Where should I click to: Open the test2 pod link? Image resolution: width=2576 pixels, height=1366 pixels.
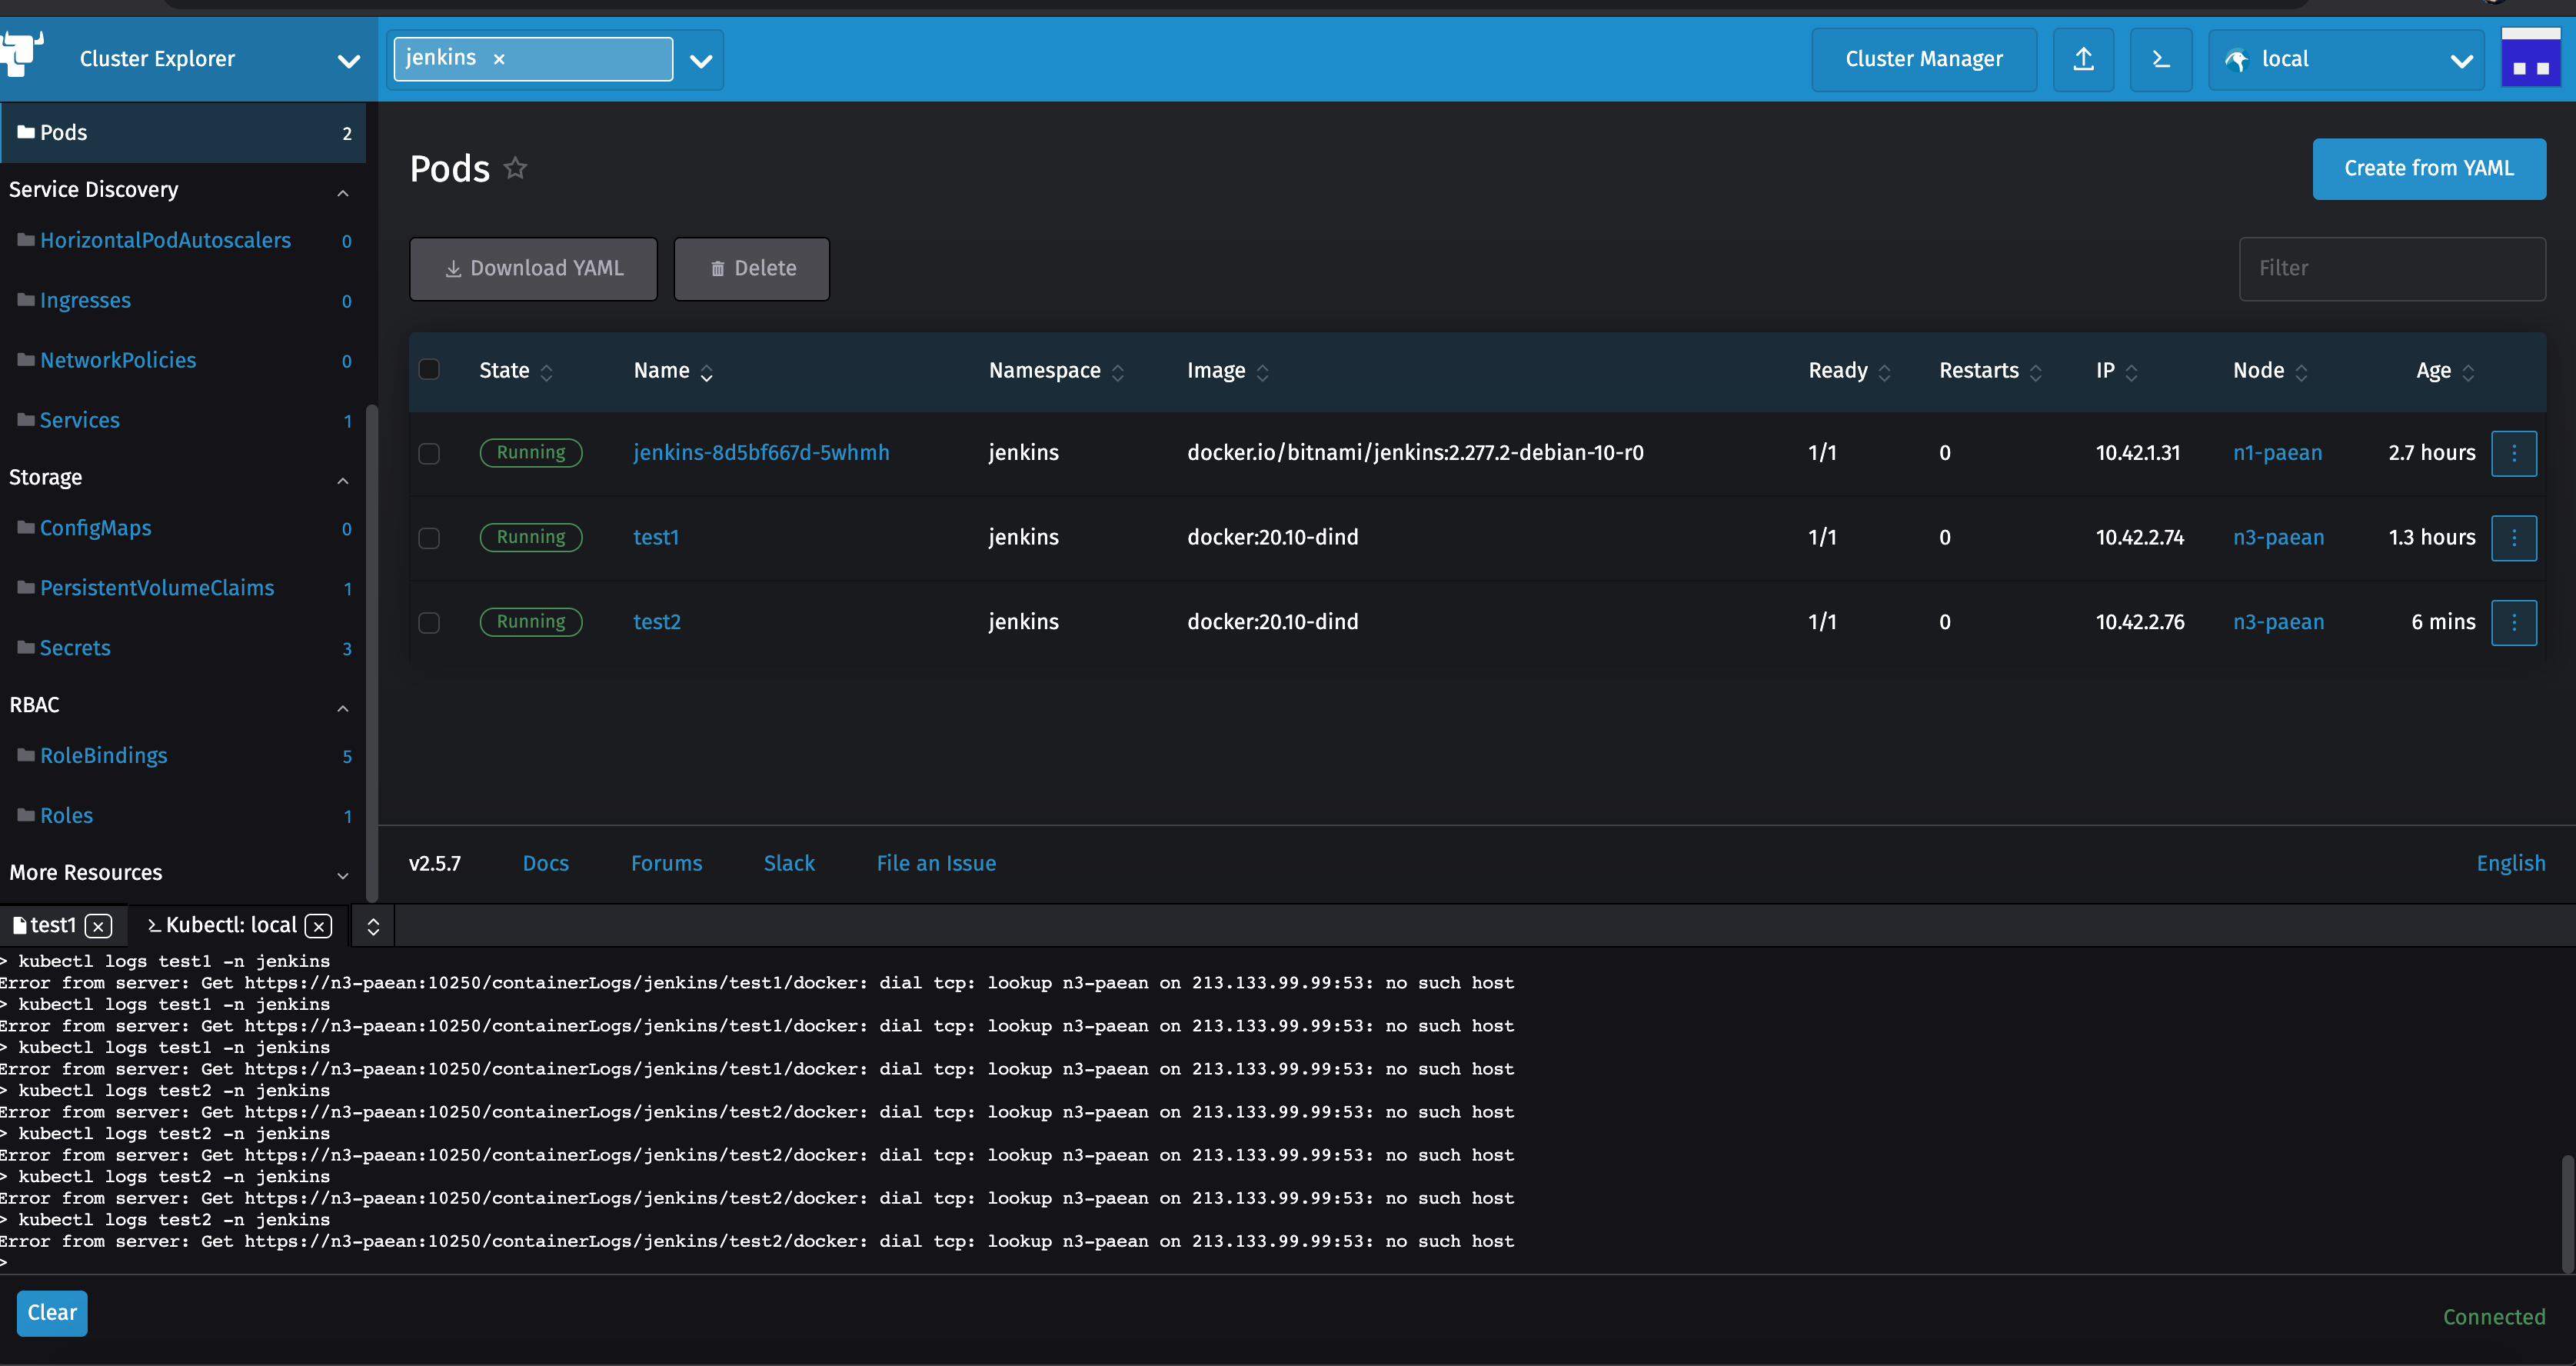tap(657, 622)
